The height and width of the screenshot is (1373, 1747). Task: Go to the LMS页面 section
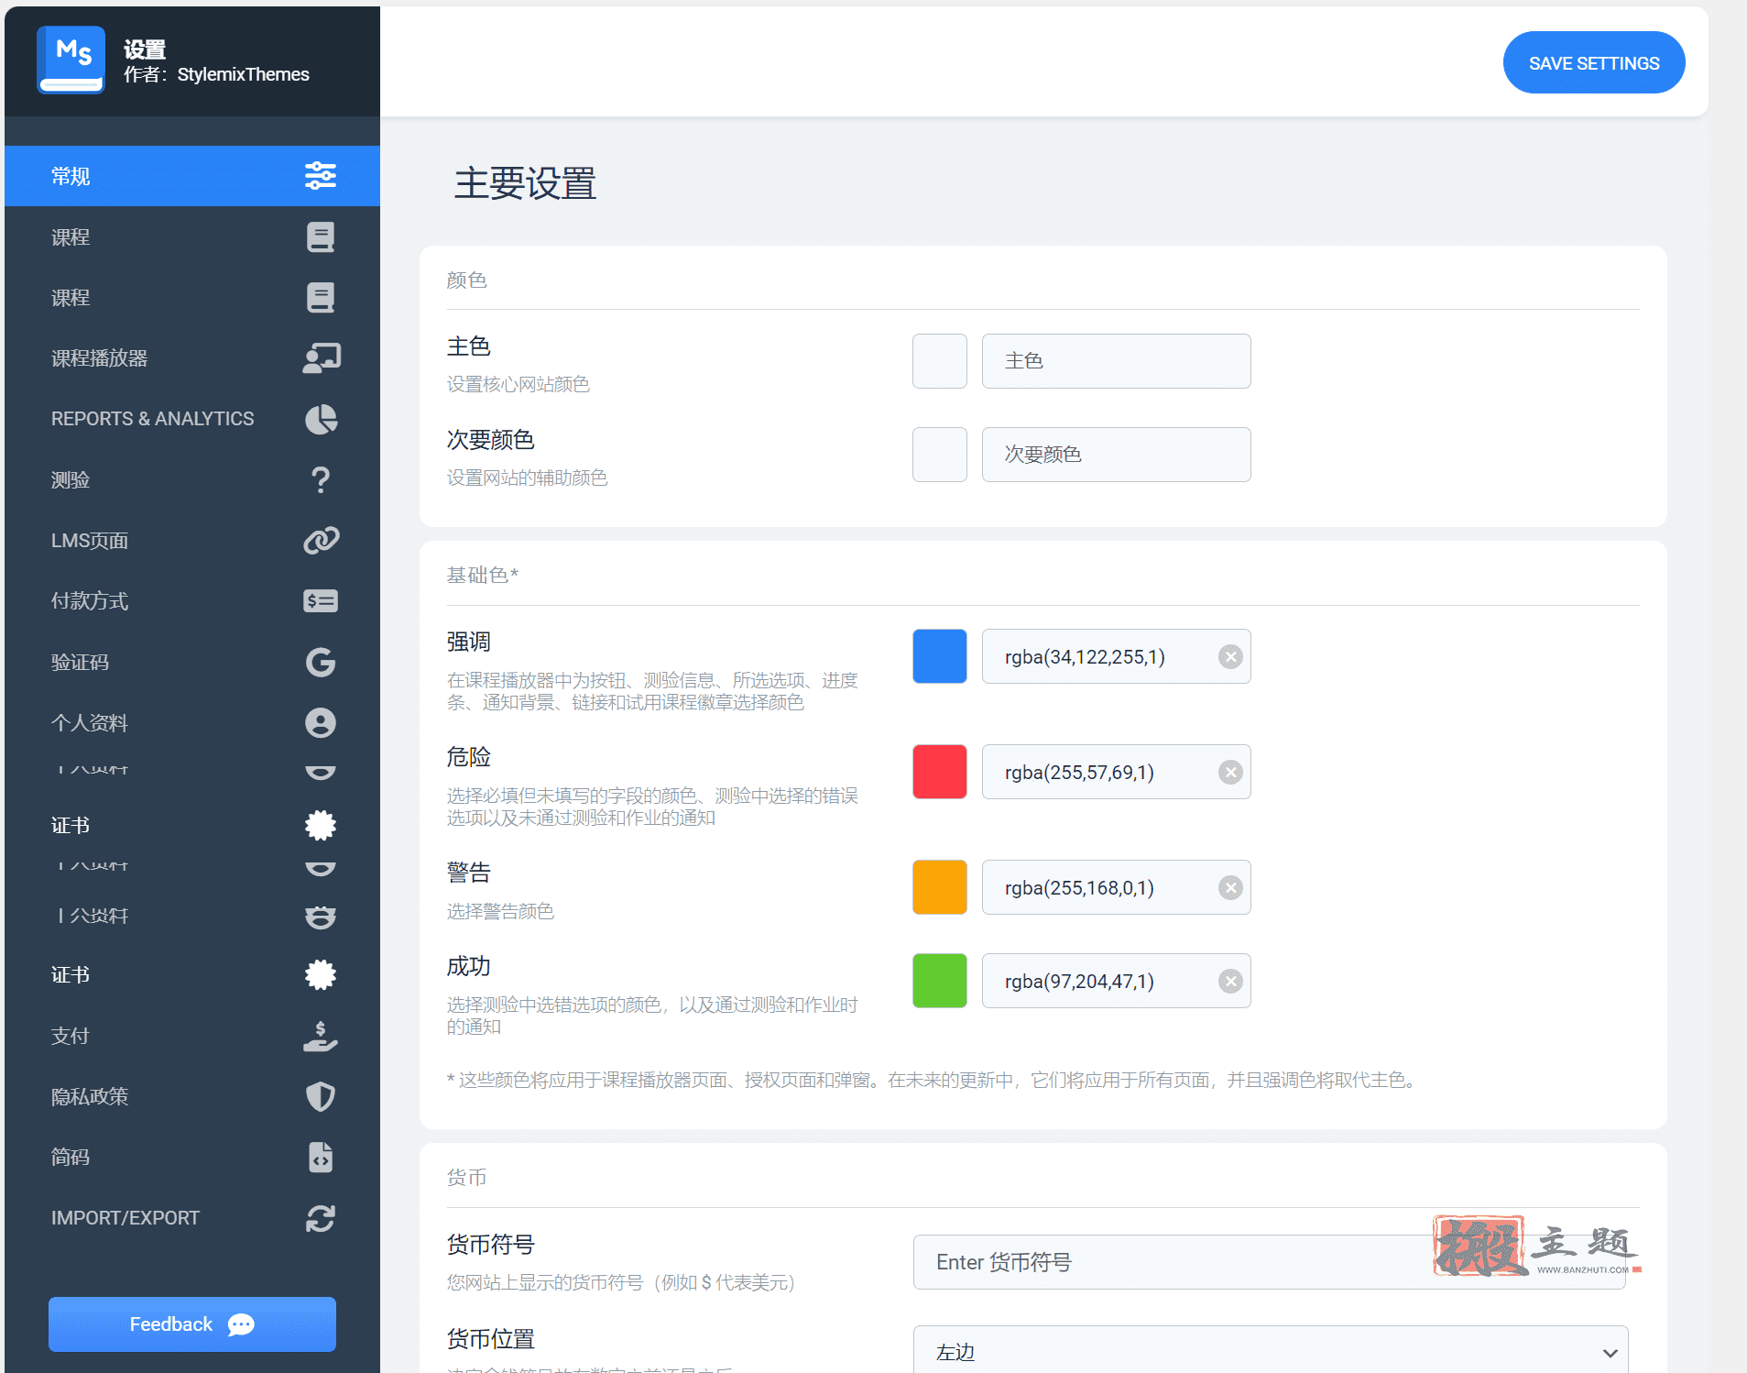coord(192,541)
